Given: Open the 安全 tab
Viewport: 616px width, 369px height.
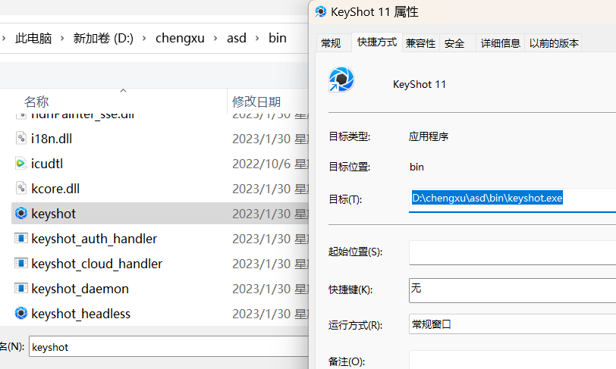Looking at the screenshot, I should pos(454,43).
